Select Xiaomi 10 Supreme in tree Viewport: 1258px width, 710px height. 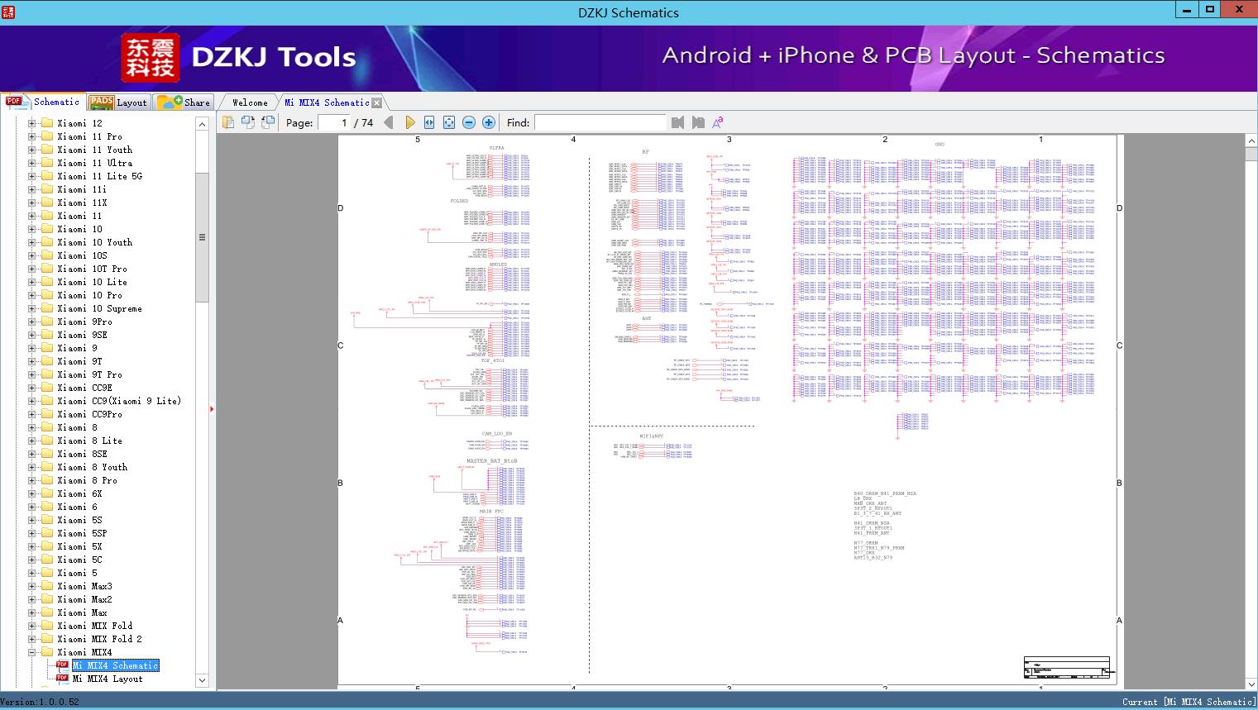[99, 308]
